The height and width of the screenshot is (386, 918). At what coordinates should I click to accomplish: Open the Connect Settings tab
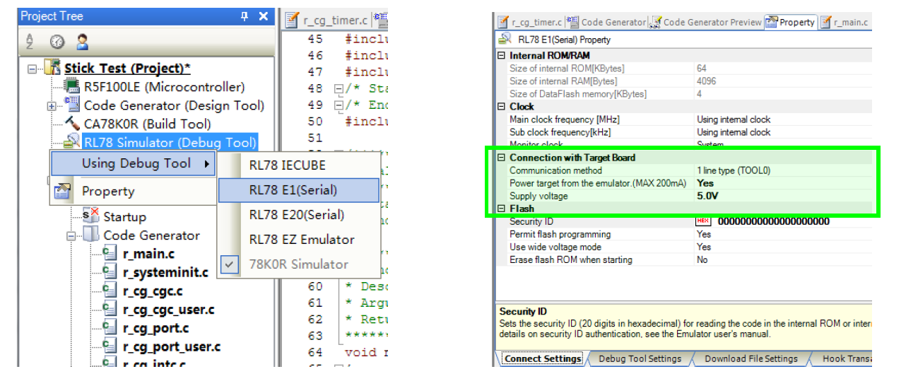[543, 358]
